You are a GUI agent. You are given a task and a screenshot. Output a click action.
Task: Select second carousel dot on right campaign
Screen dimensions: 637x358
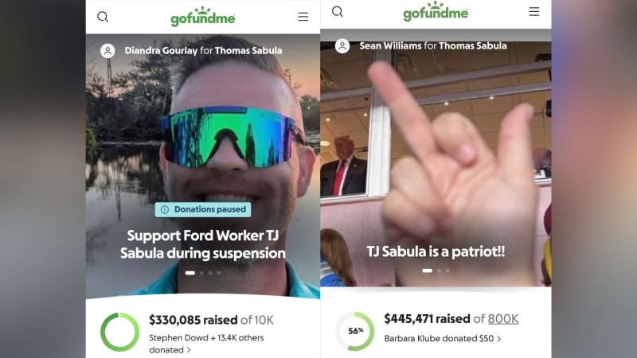pos(440,270)
